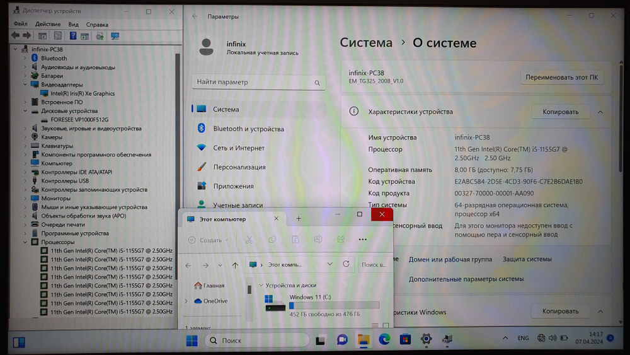Viewport: 630px width, 355px height.
Task: Click the blue Help icon in Device Manager
Action: pyautogui.click(x=72, y=36)
